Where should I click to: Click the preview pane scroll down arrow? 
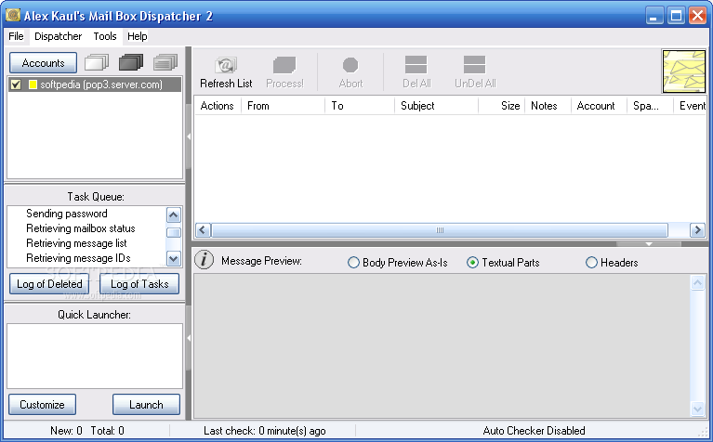tap(697, 409)
